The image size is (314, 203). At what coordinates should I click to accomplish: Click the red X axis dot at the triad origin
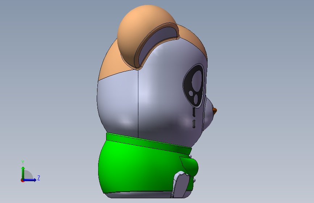(x=22, y=180)
